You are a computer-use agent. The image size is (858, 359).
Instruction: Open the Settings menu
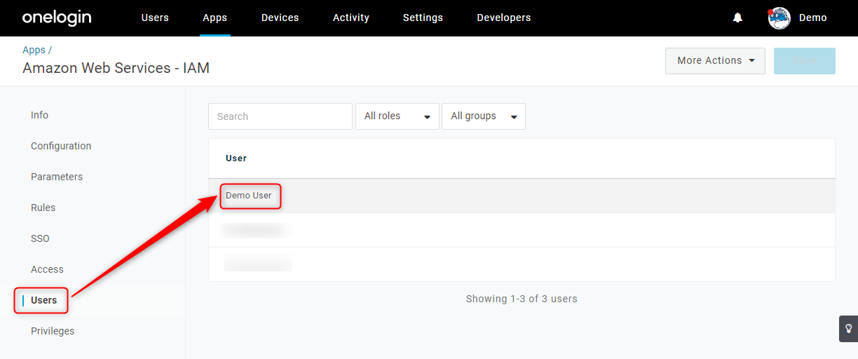[423, 18]
